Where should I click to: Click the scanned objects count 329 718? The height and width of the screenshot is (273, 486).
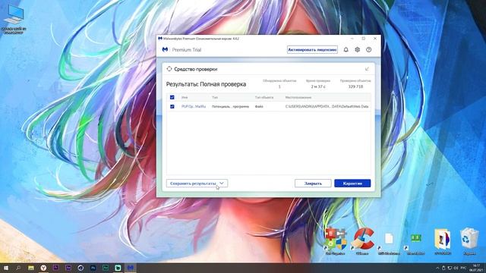coord(355,86)
